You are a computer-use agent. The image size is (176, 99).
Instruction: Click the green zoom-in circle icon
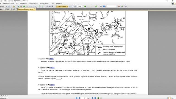click(x=85, y=7)
